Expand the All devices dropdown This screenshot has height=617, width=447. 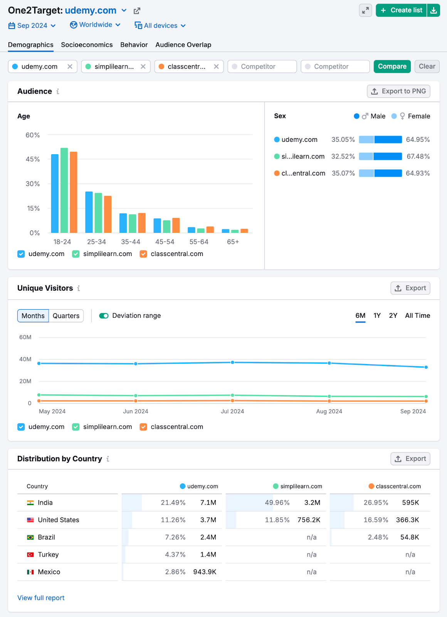pyautogui.click(x=160, y=25)
